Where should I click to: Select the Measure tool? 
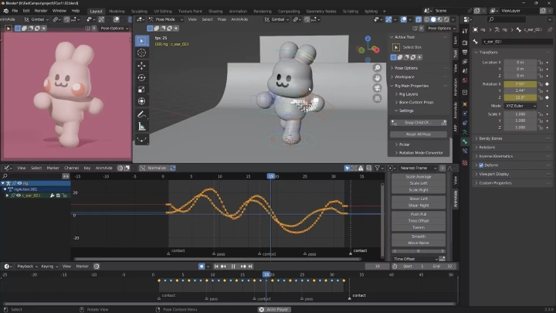[x=141, y=126]
